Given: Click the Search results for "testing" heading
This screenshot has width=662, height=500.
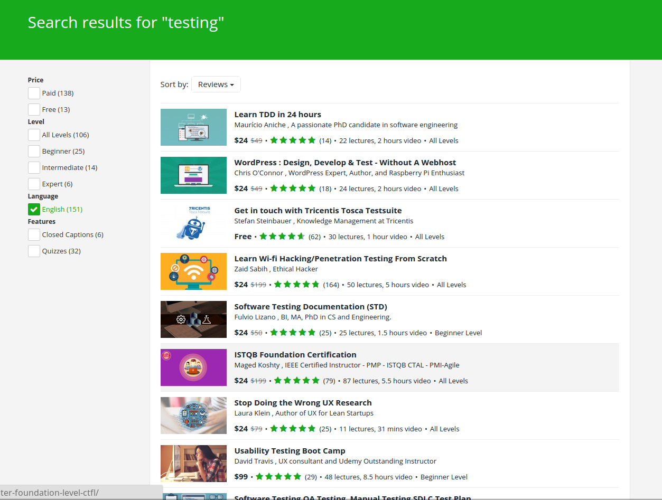Looking at the screenshot, I should click(x=126, y=23).
